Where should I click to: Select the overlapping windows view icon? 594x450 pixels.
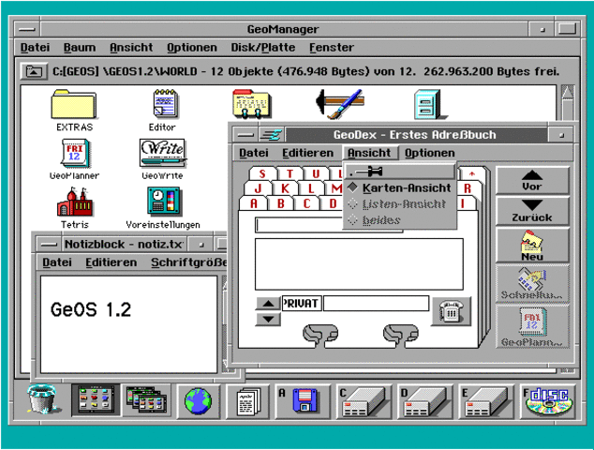click(146, 400)
